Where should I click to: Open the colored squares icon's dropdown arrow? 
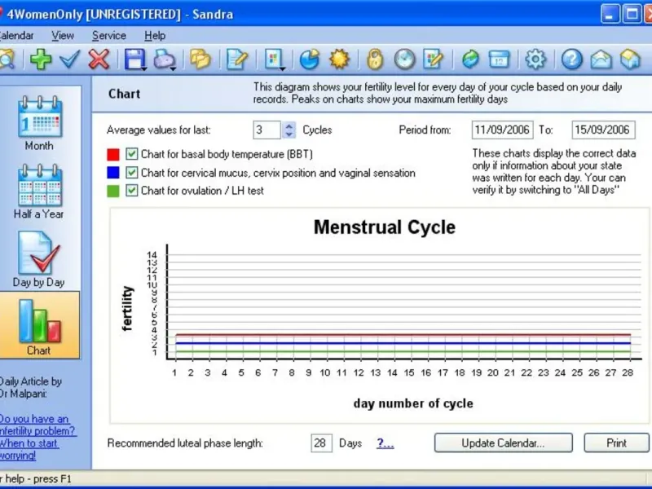(x=282, y=68)
